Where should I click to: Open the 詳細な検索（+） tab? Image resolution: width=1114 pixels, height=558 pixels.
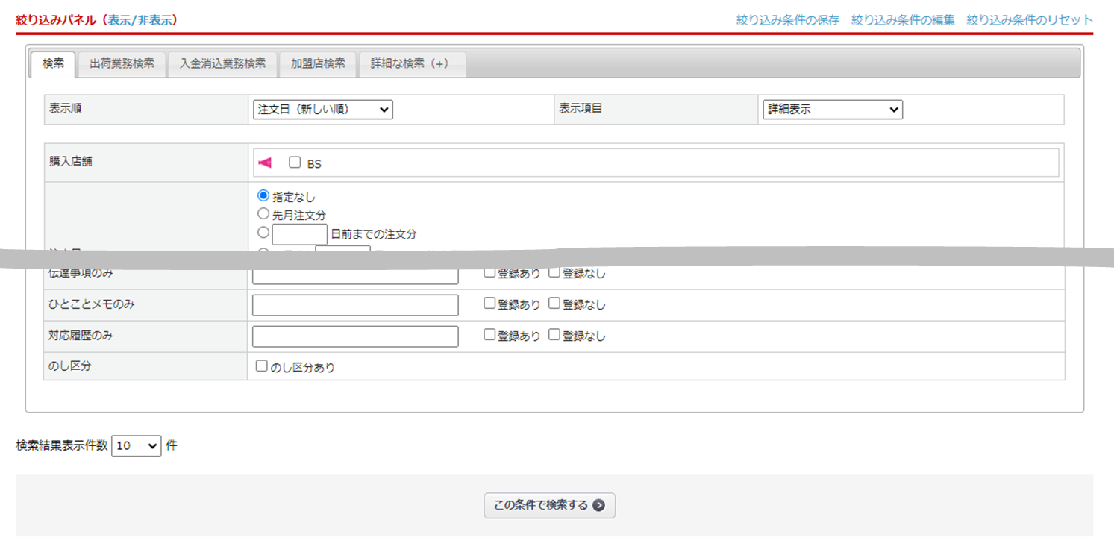[x=412, y=64]
